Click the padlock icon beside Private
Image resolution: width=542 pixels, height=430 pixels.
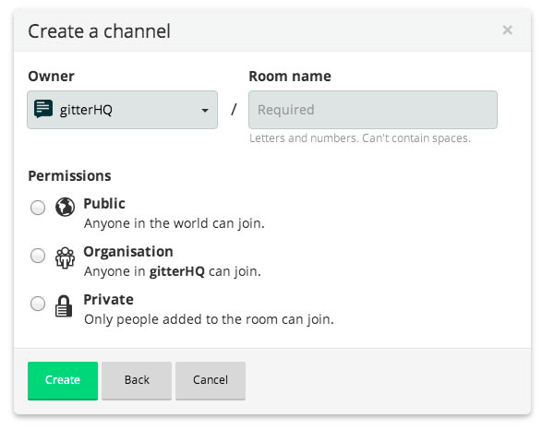pos(64,305)
